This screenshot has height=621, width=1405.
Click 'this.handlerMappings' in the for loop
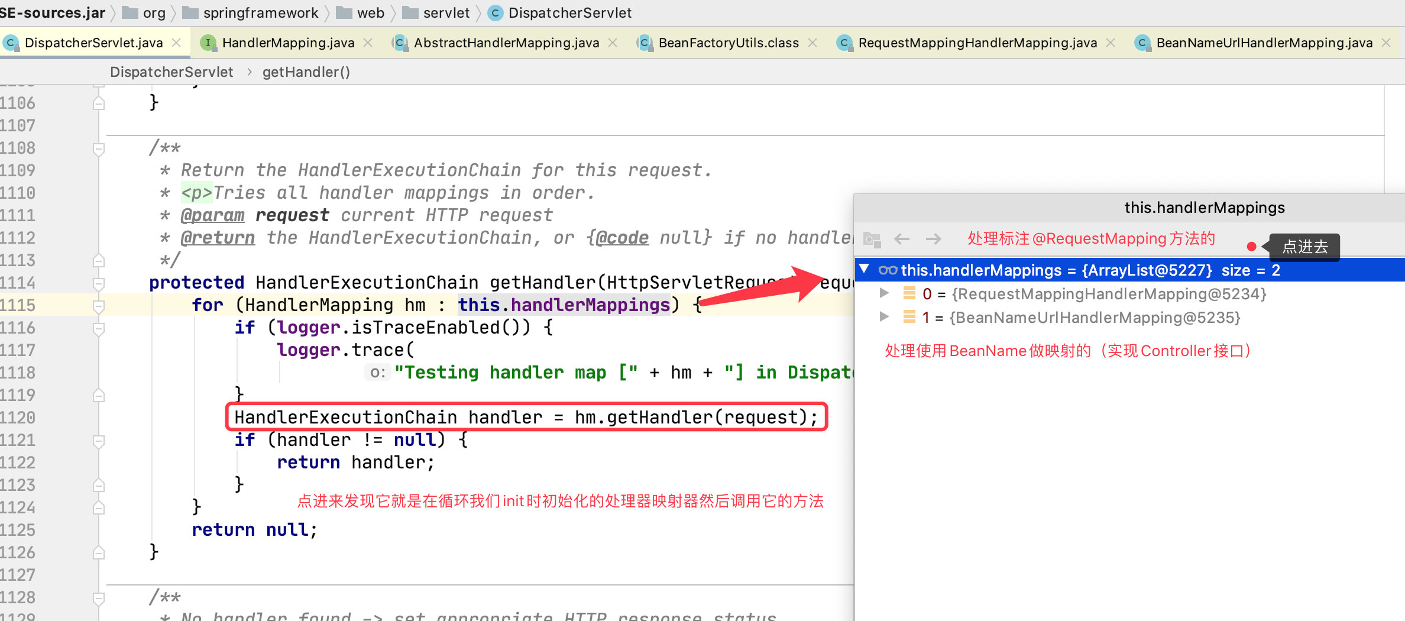click(564, 305)
